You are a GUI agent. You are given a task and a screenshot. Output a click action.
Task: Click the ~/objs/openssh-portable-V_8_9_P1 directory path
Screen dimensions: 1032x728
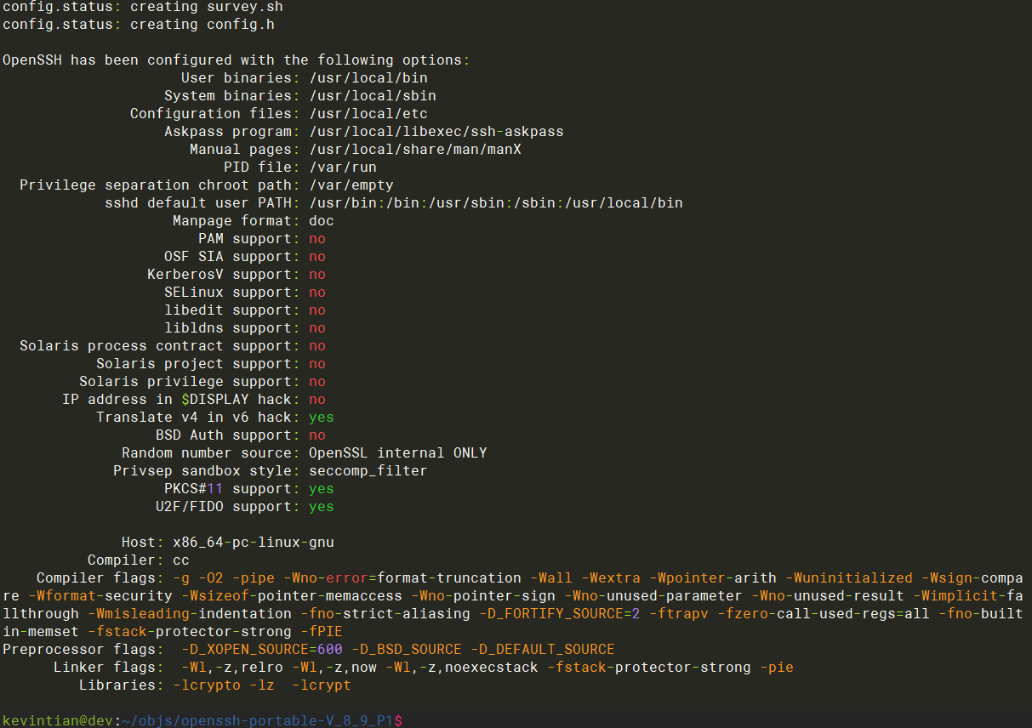pyautogui.click(x=257, y=720)
